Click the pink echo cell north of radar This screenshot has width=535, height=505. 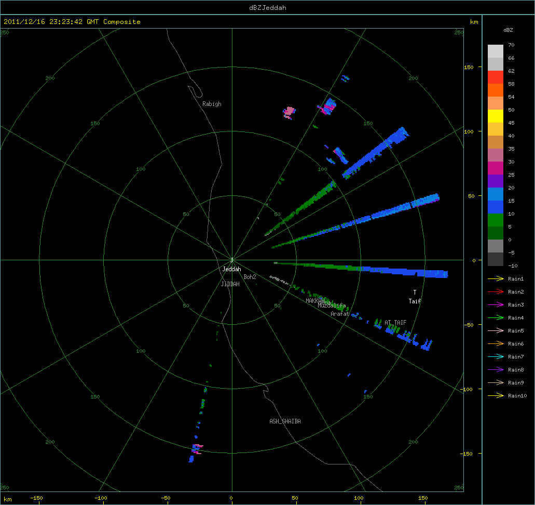[x=289, y=112]
